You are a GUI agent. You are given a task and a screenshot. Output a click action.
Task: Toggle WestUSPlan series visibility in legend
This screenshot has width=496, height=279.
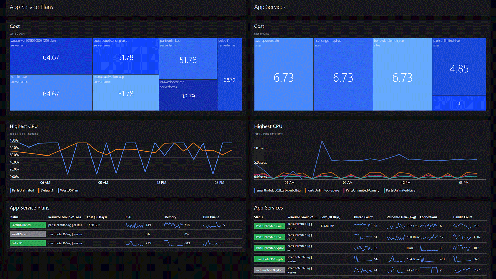tap(69, 190)
